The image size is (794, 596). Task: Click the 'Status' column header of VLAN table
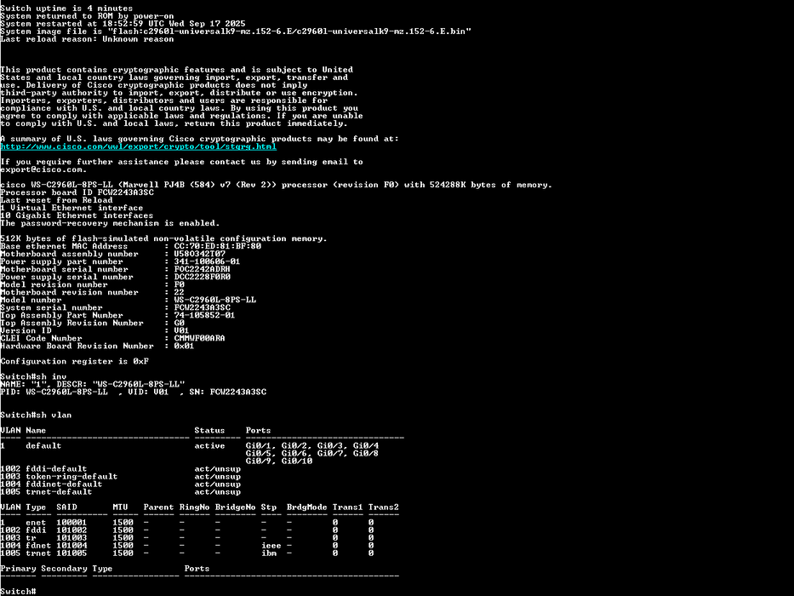(x=209, y=431)
